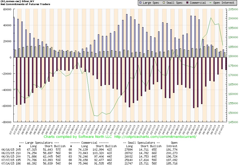Click Large Speculators long value 66,392
The height and width of the screenshot is (165, 240).
click(32, 163)
